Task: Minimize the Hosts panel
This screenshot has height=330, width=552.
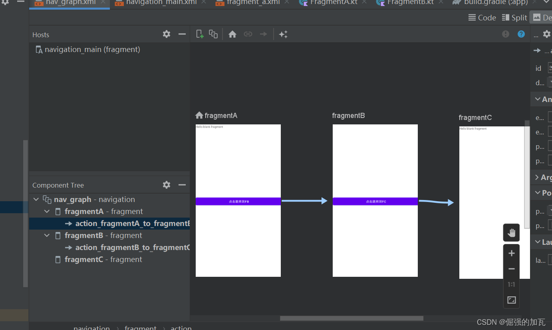Action: [182, 34]
